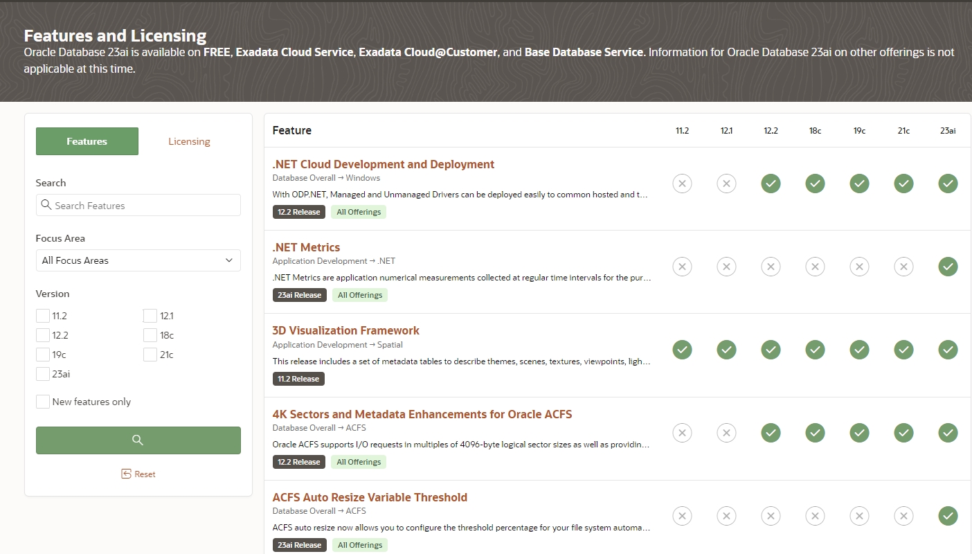This screenshot has width=972, height=554.
Task: Check the 18c version checkbox
Action: click(150, 335)
